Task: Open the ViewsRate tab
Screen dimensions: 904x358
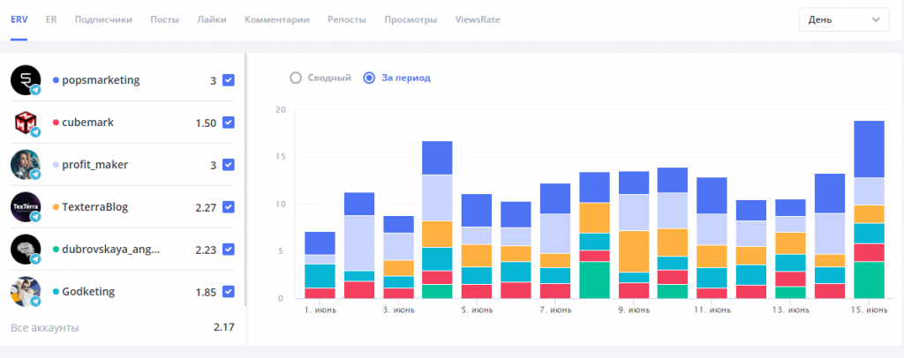Action: click(x=478, y=19)
